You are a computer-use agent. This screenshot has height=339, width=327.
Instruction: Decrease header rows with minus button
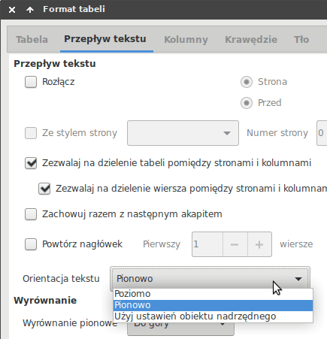click(235, 244)
